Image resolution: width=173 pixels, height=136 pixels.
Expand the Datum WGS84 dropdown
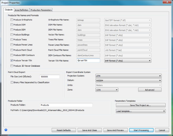tap(128, 80)
